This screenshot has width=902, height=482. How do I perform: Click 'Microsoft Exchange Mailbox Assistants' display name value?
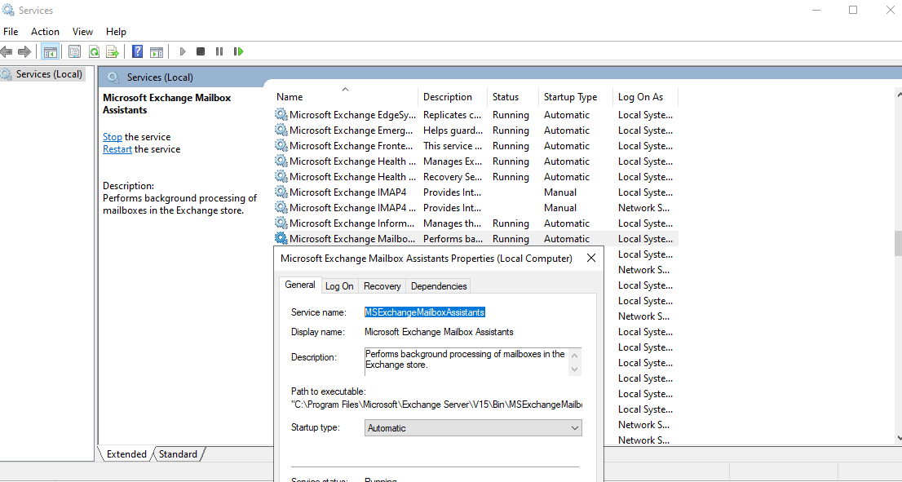[439, 332]
